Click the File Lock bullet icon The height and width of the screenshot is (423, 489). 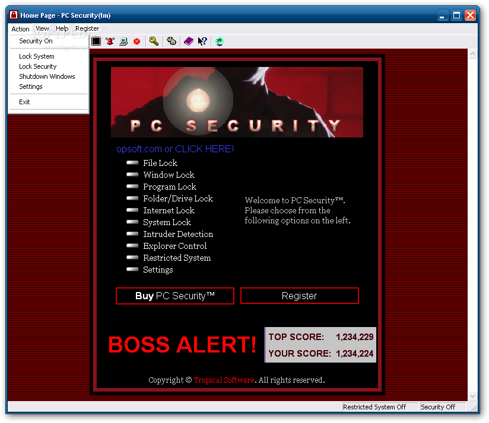coord(132,163)
